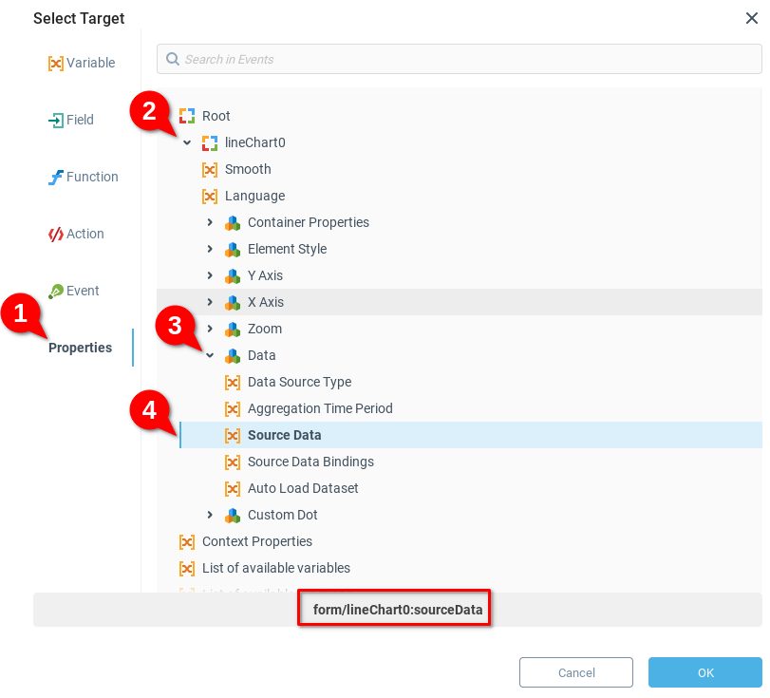Choose the Function category icon
This screenshot has width=770, height=698.
pos(56,178)
